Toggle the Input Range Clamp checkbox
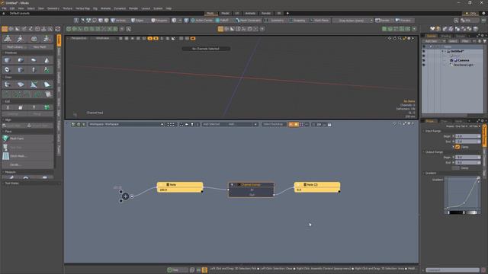The height and width of the screenshot is (274, 488). [x=457, y=147]
